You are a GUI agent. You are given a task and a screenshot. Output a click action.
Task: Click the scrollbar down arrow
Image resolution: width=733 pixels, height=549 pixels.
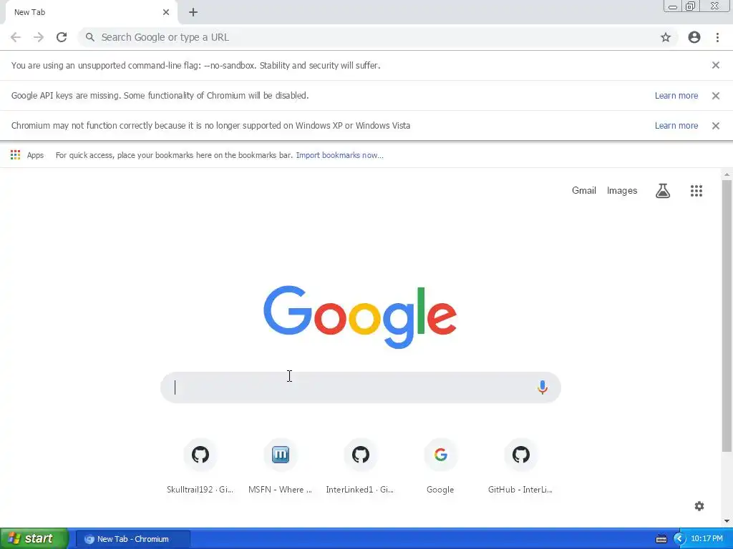(x=727, y=521)
